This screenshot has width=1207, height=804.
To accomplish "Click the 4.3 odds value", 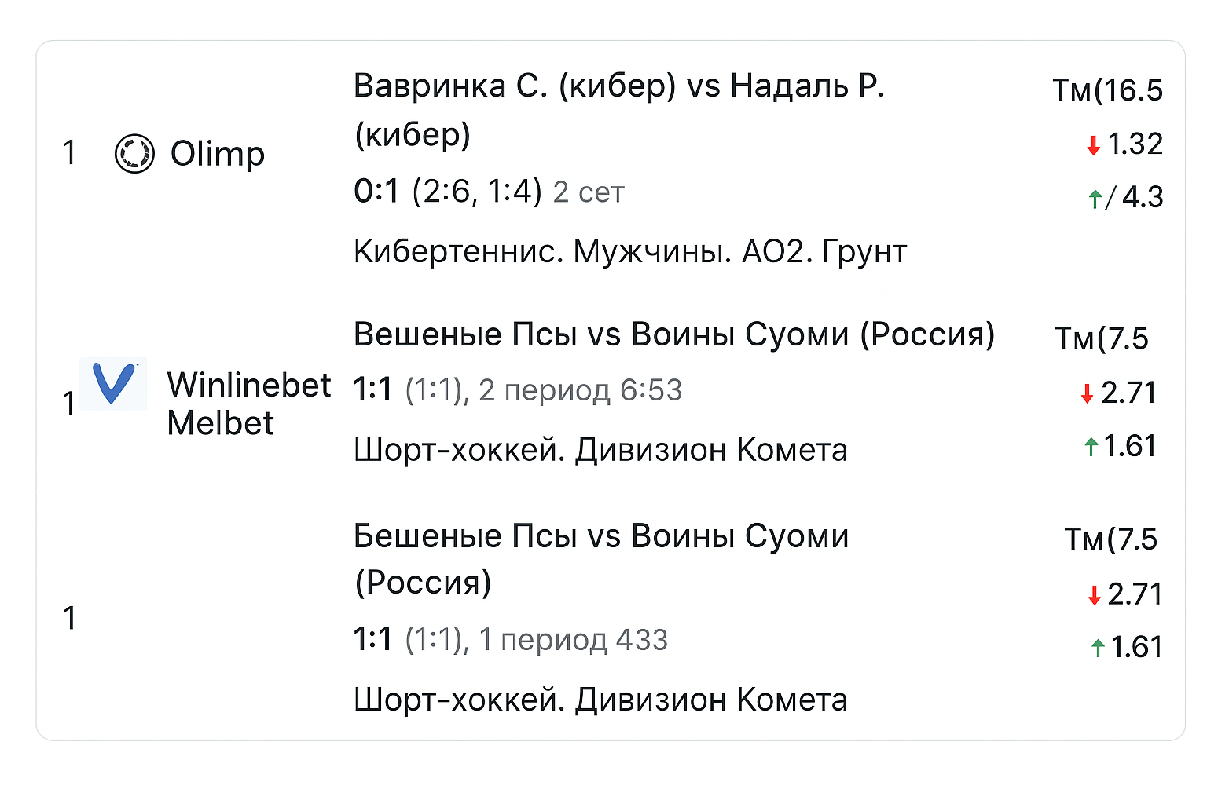I will point(1142,197).
